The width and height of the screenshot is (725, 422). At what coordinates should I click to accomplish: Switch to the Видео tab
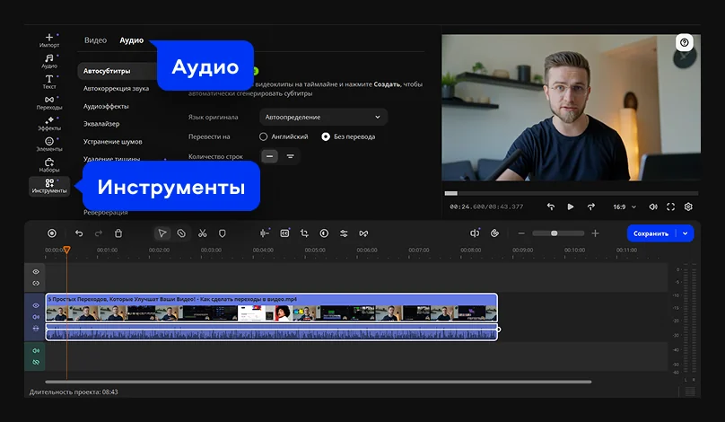pyautogui.click(x=95, y=40)
